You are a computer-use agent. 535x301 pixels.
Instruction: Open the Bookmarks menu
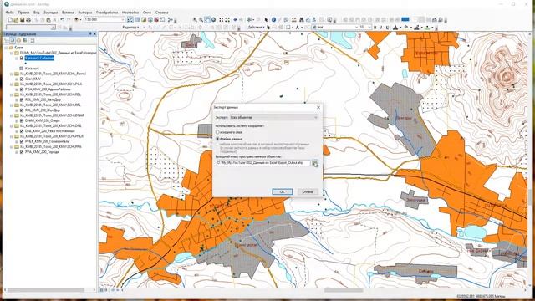(50, 13)
